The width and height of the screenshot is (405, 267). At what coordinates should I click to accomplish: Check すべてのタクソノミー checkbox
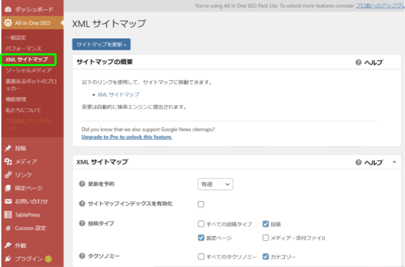pyautogui.click(x=201, y=256)
